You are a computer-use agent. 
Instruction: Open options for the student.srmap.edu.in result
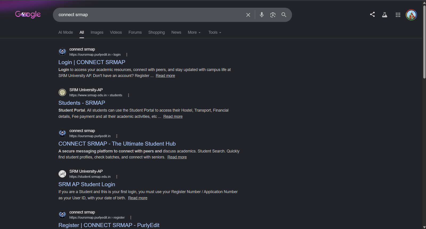tap(117, 177)
